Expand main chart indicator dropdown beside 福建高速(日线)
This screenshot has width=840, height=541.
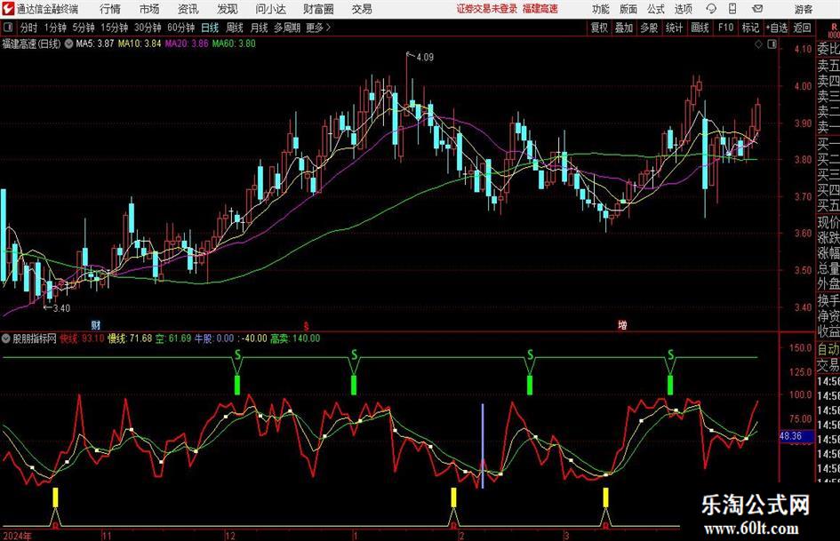(68, 44)
